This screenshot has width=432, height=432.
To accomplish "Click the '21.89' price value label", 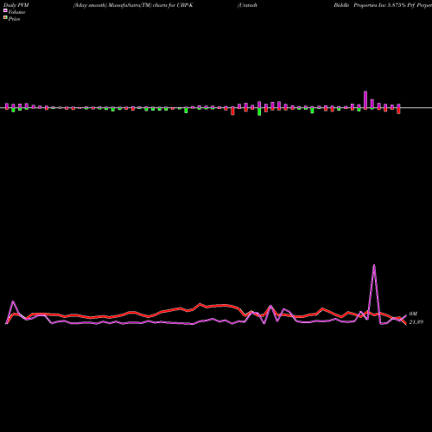I will [416, 322].
